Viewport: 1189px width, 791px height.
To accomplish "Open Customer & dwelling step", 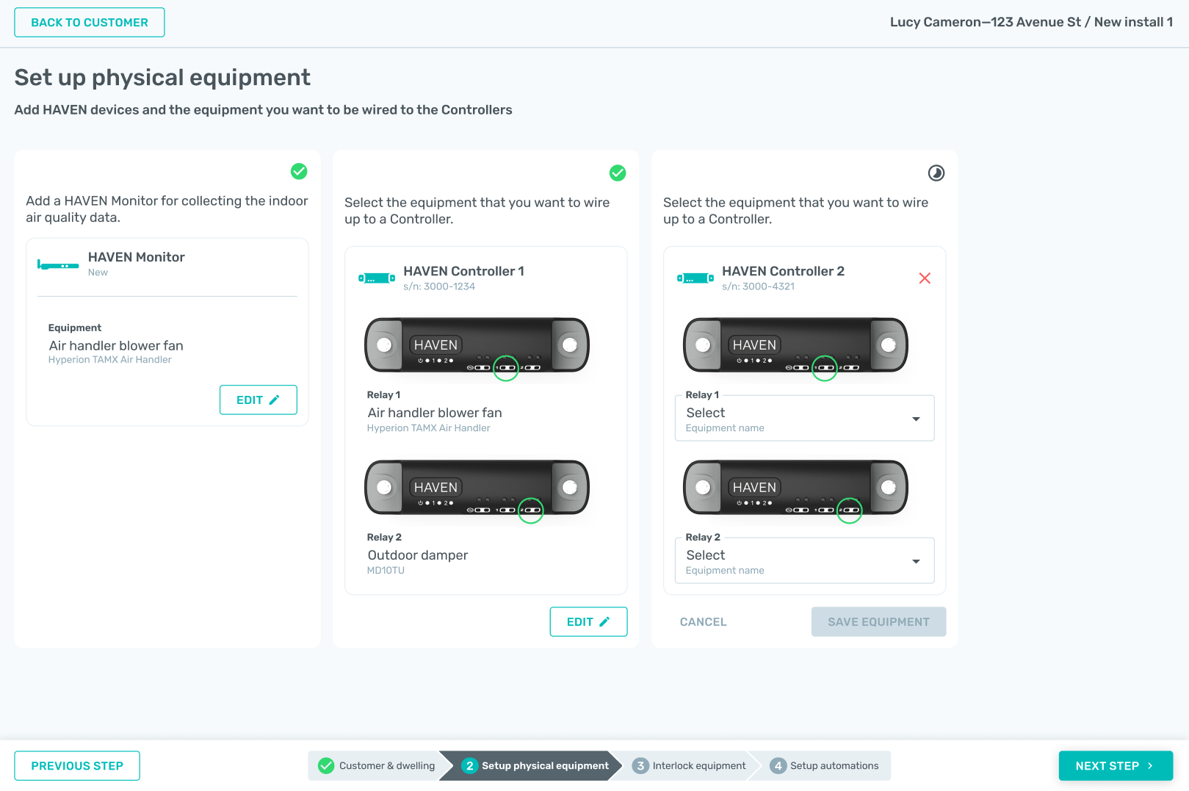I will click(376, 765).
